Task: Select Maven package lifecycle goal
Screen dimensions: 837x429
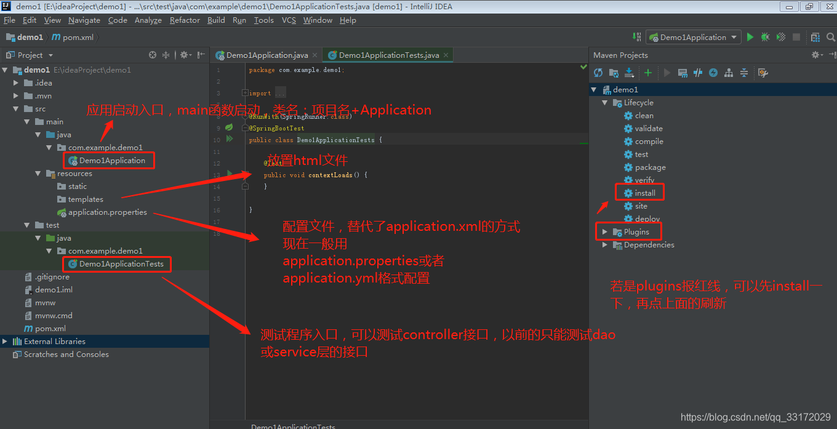Action: click(x=650, y=167)
